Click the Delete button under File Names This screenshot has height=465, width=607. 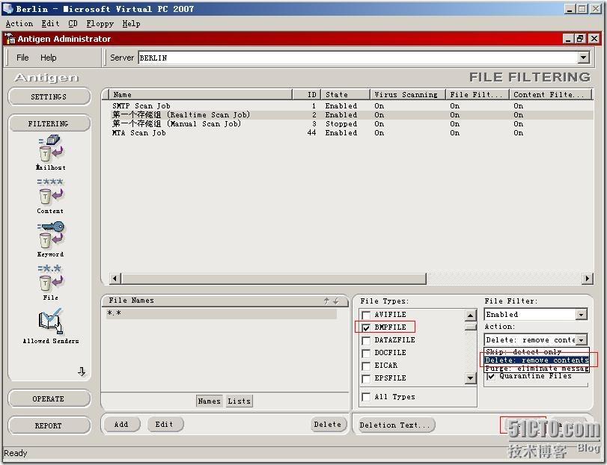(328, 425)
